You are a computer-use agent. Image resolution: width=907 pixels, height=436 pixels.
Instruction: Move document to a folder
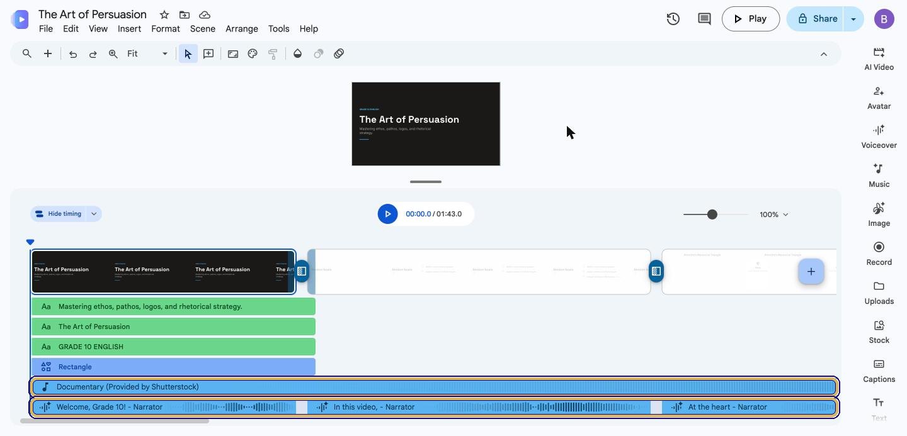(x=185, y=14)
